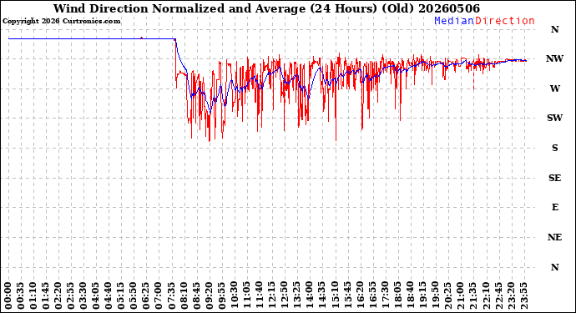Click the '08:10' time label
The height and width of the screenshot is (313, 576).
(x=184, y=296)
